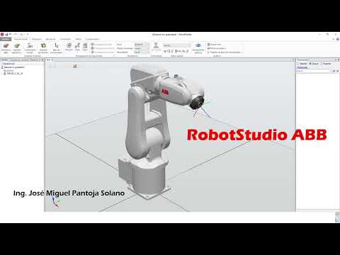
Task: Open the Workobject dropdown in Settings
Action: (142, 48)
